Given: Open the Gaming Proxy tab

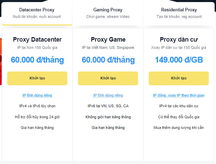Looking at the screenshot, I should point(108,13).
